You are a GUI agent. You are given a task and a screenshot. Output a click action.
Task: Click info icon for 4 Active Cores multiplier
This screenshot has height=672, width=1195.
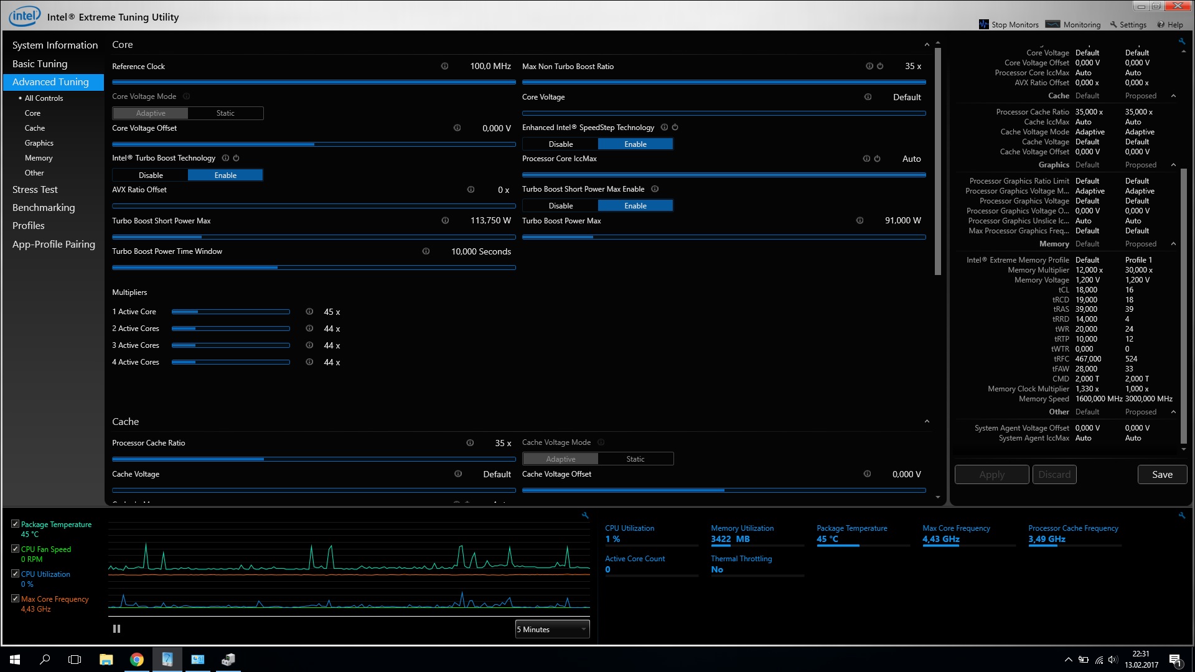coord(309,362)
